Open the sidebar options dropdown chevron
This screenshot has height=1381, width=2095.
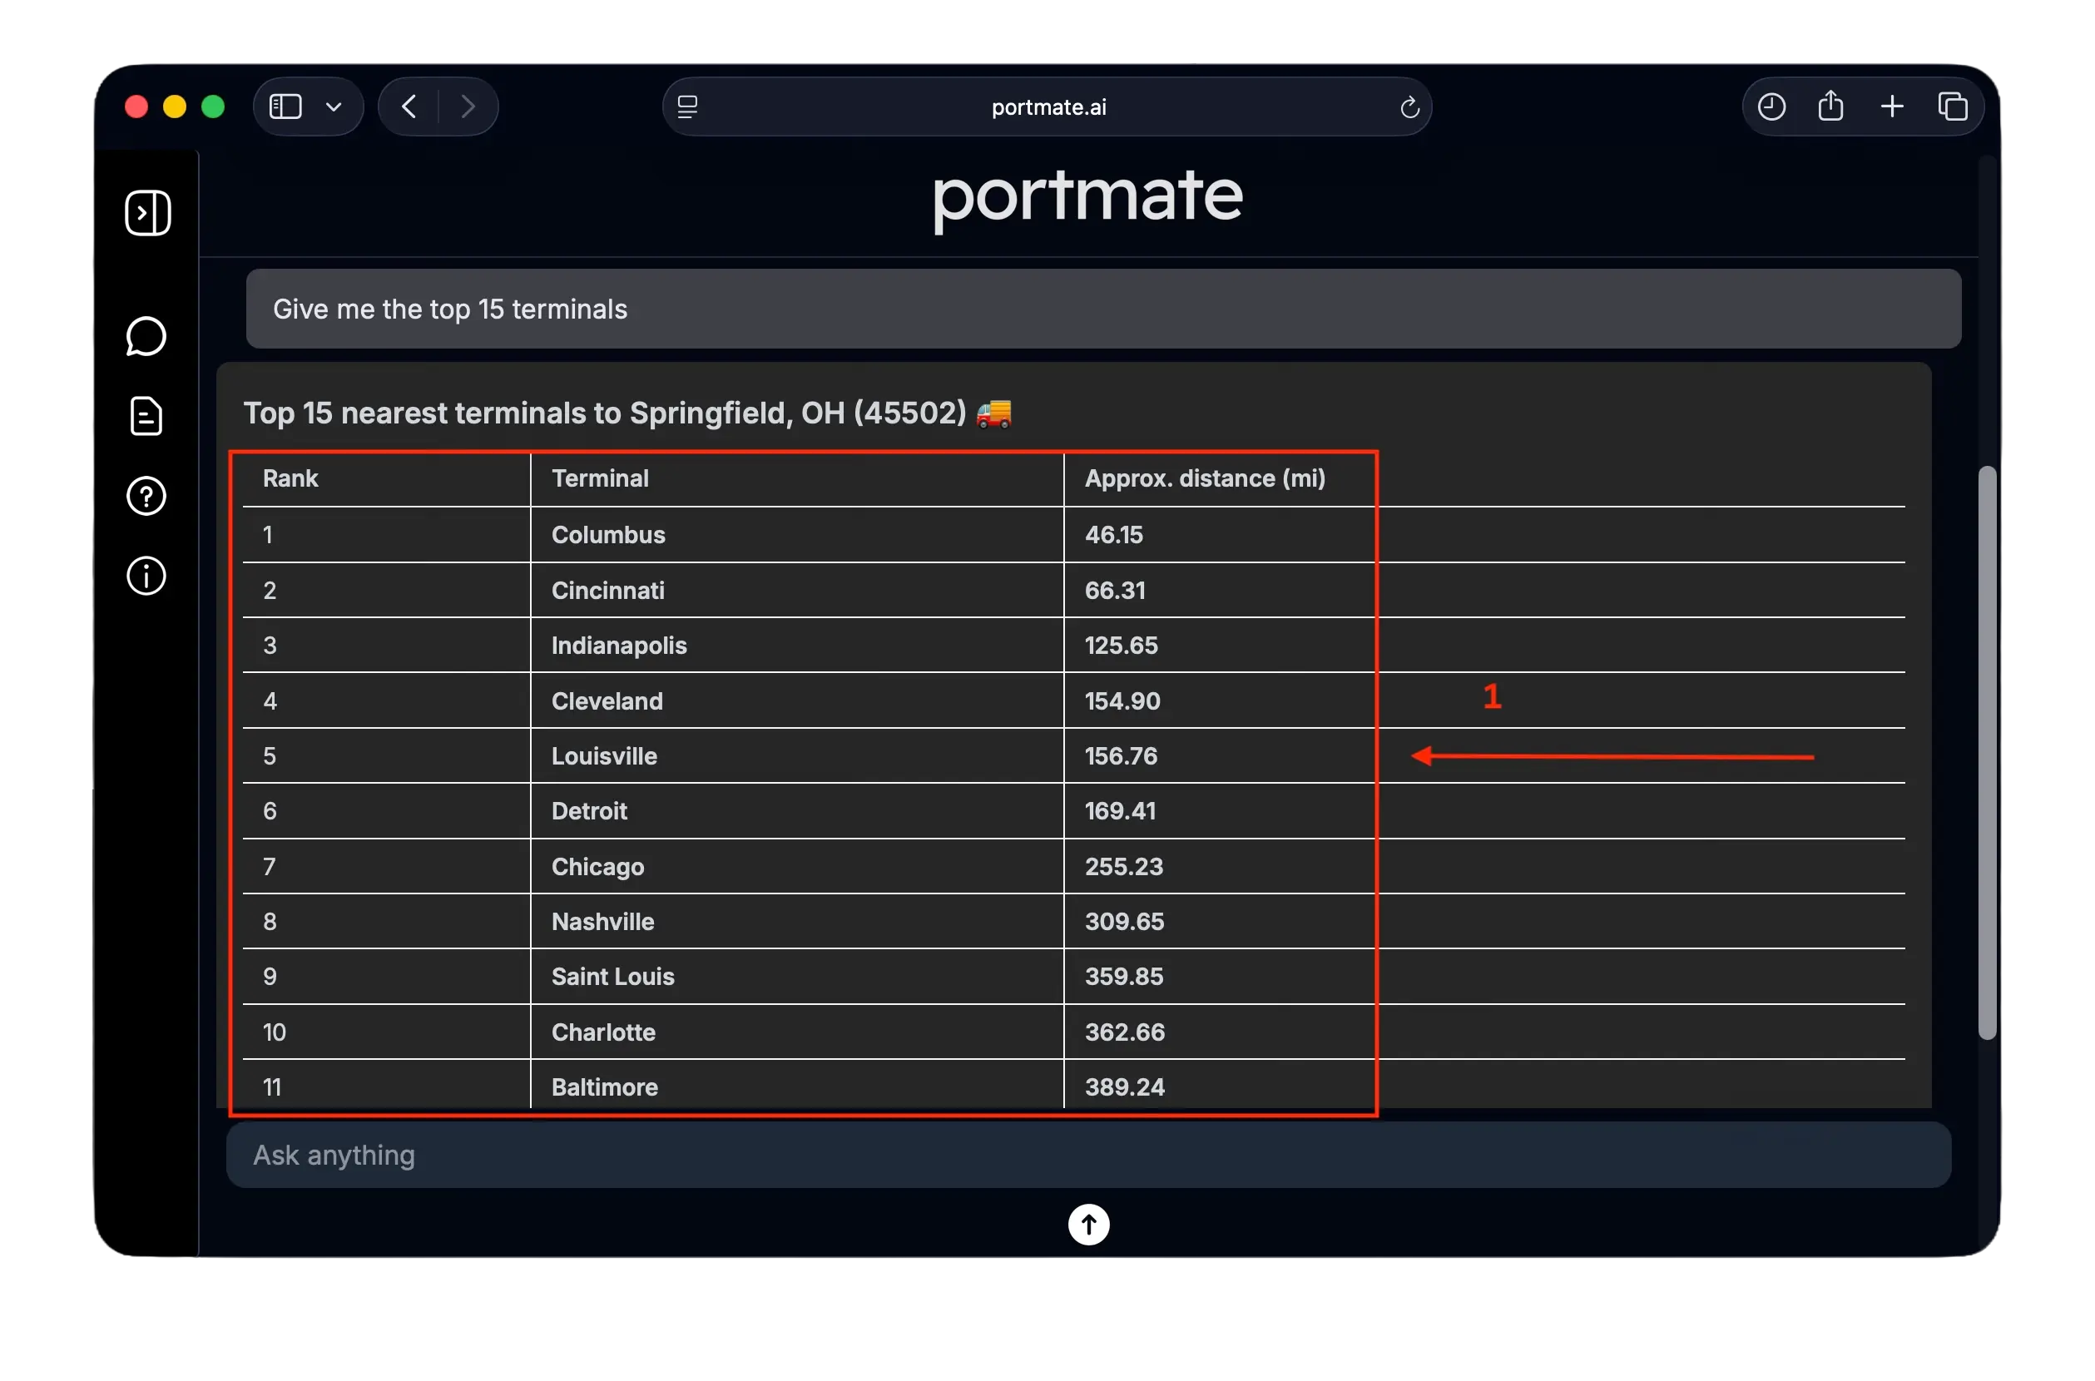334,107
